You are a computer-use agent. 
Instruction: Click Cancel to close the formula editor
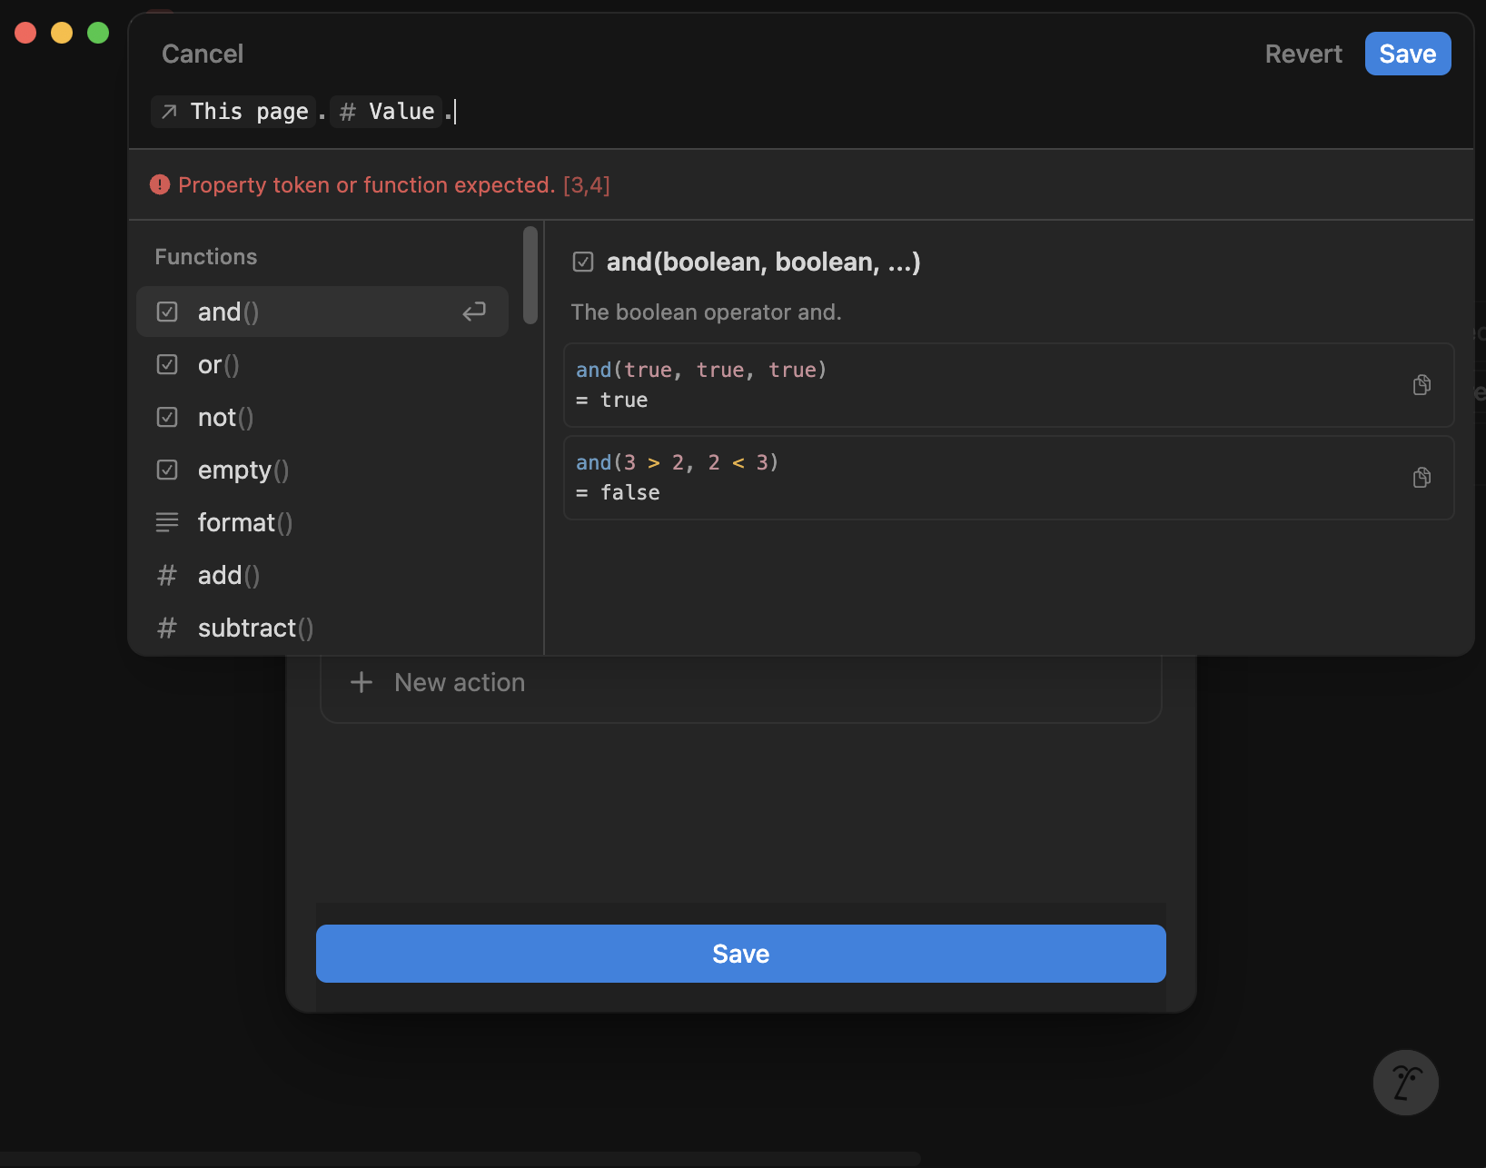pos(202,54)
